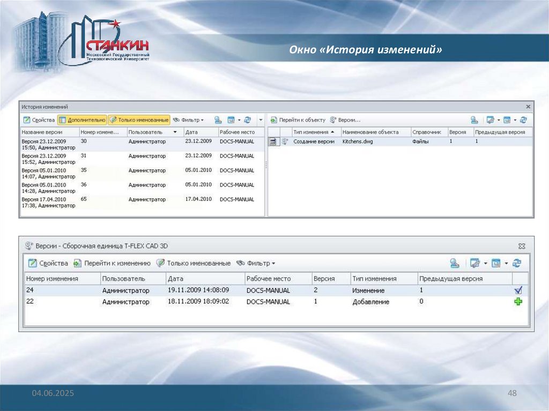This screenshot has height=411, width=549.
Task: Expand left history toolbar overflow arrow
Action: [x=261, y=120]
